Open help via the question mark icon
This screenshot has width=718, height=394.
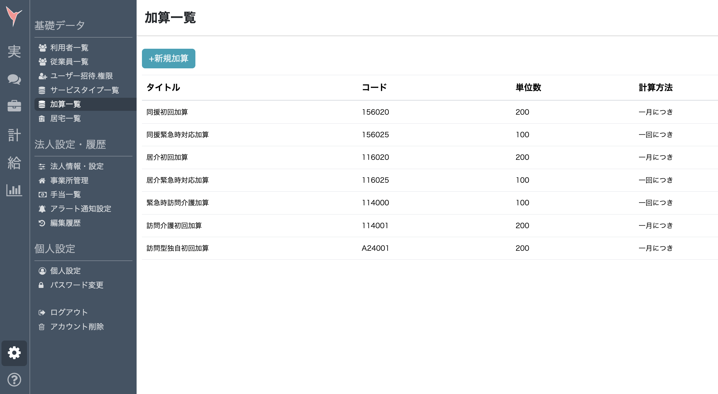click(x=14, y=379)
